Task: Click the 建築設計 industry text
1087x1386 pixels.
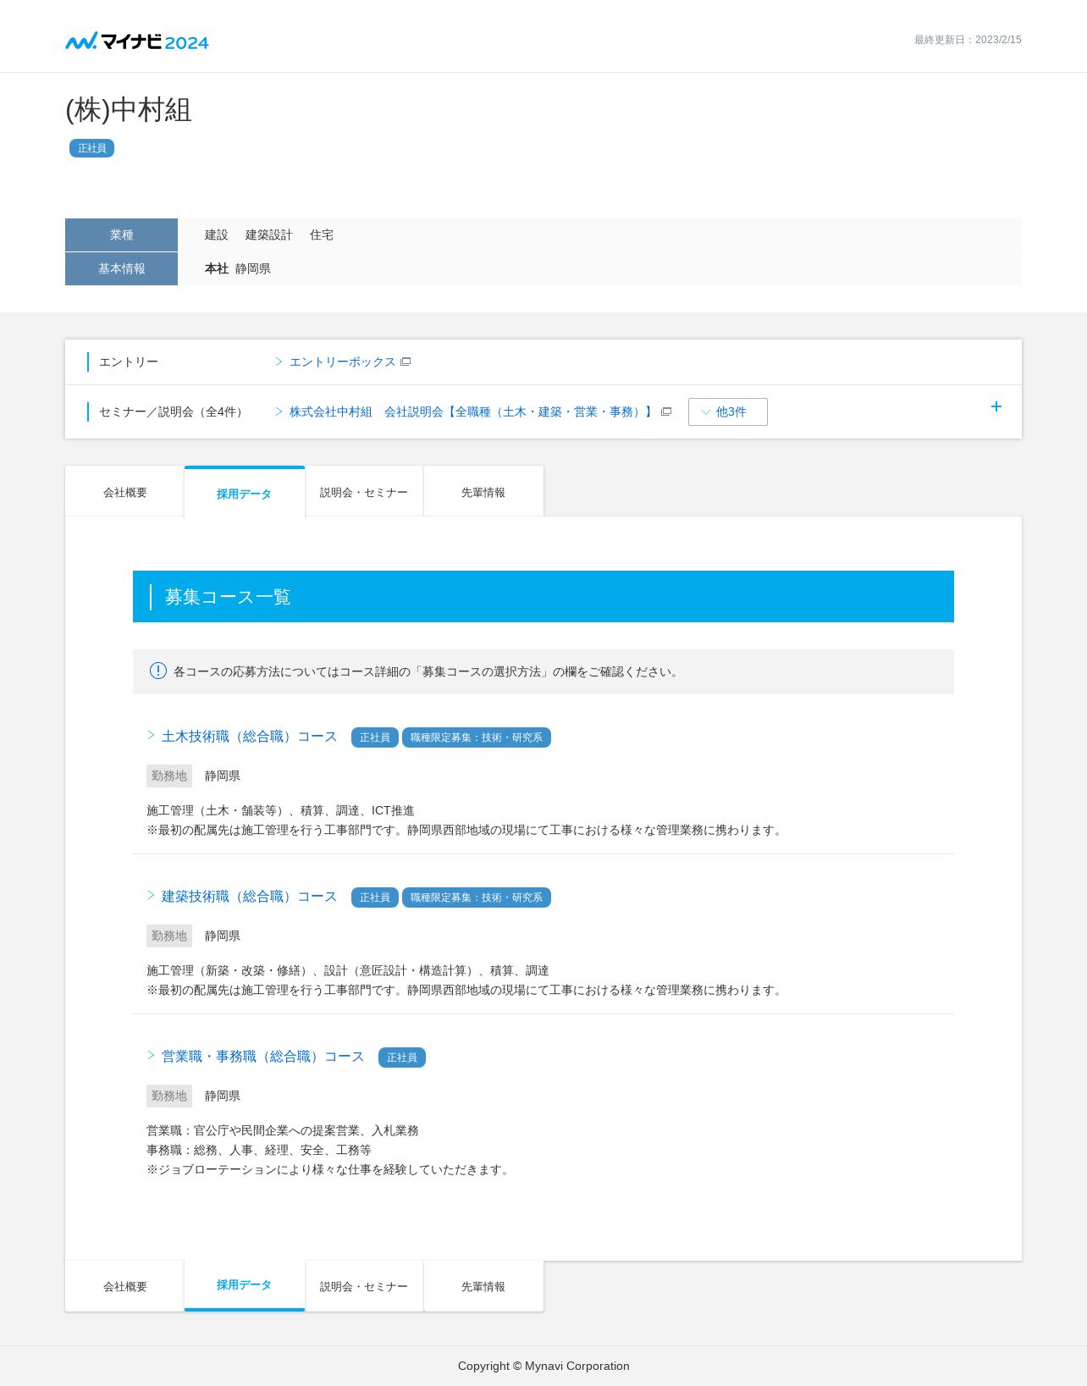Action: [269, 235]
